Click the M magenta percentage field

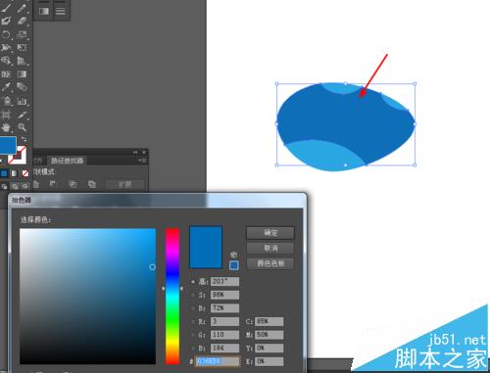[269, 335]
